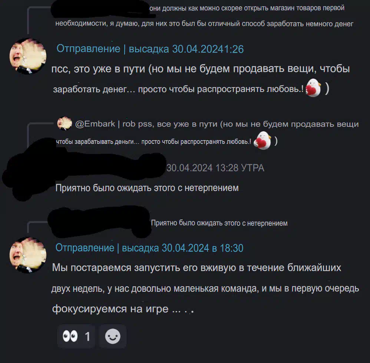Image resolution: width=370 pixels, height=363 pixels.
Task: Click the small avatar in the @Embark reply preview
Action: click(x=65, y=123)
